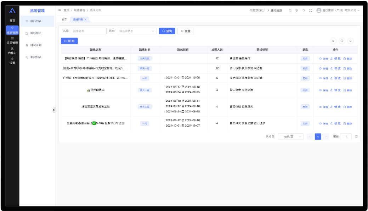The width and height of the screenshot is (368, 211).
Task: Click the table refresh circular icon
Action: 333,41
